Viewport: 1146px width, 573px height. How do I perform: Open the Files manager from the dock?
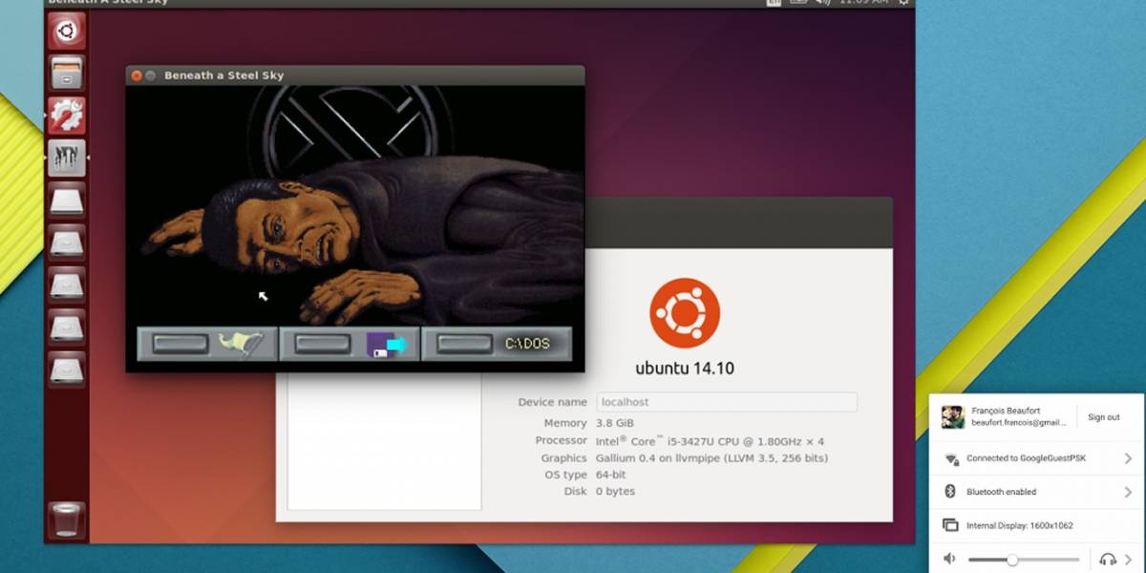click(67, 74)
